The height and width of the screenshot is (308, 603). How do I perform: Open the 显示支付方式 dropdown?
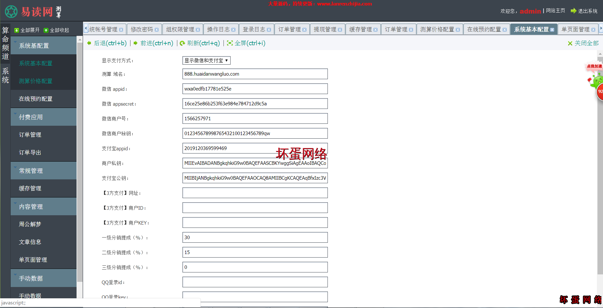(206, 60)
